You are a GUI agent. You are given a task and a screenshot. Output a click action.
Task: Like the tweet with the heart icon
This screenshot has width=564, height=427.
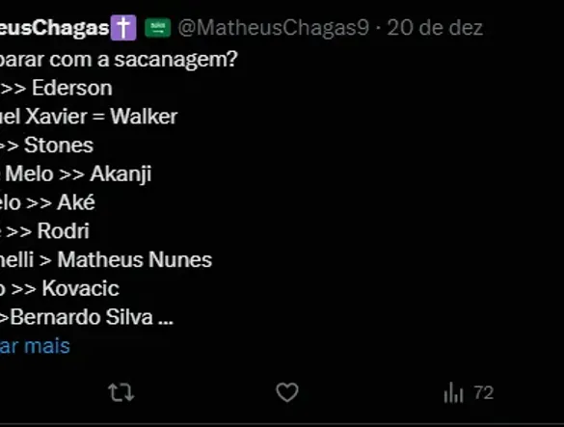(x=287, y=392)
